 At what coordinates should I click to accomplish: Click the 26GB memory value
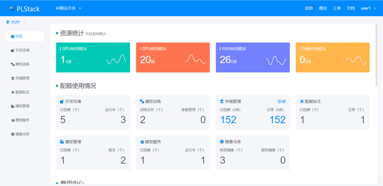(228, 60)
